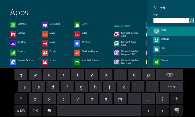Open the Video app icon
The height and width of the screenshot is (117, 195).
(x=77, y=34)
